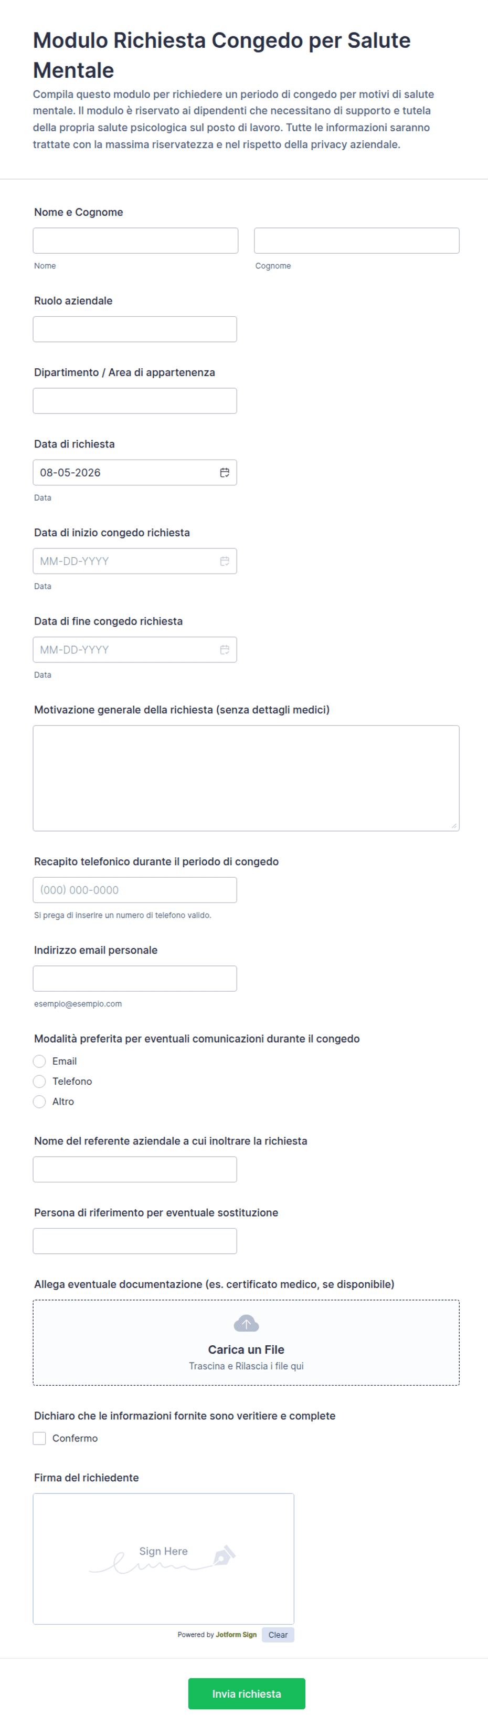488x1735 pixels.
Task: Click the Ruolo aziendale text field
Action: tap(135, 329)
